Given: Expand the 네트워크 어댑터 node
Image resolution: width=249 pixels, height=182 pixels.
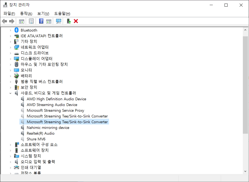Looking at the screenshot, I should pyautogui.click(x=10, y=47).
